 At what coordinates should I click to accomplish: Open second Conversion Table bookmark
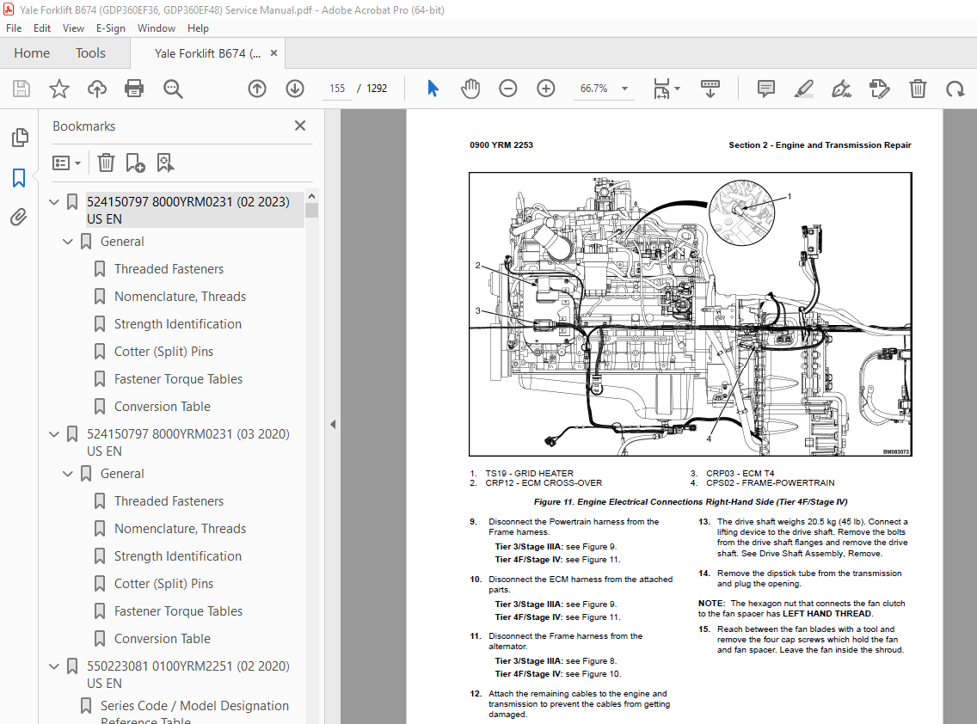click(162, 639)
